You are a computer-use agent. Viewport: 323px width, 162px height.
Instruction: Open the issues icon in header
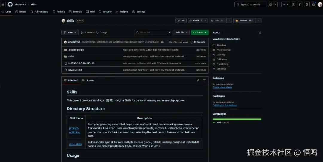(294, 4)
